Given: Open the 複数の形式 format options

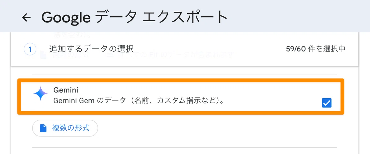Looking at the screenshot, I should [x=65, y=128].
